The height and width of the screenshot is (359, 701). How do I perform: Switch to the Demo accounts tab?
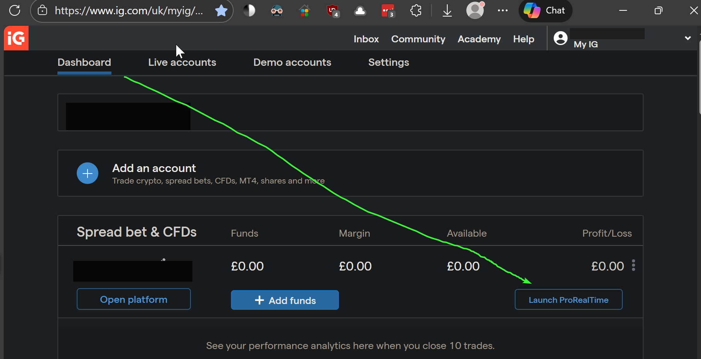292,62
